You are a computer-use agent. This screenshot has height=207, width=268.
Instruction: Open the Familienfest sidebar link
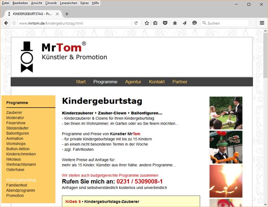(x=17, y=185)
